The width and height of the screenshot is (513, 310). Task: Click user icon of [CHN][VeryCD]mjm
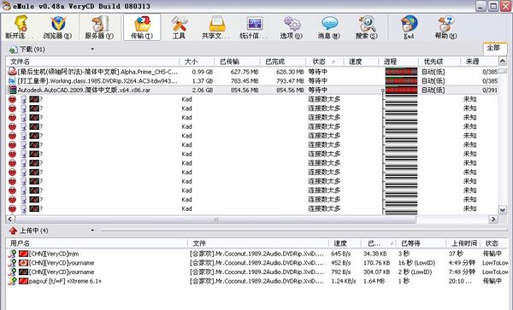pos(13,254)
